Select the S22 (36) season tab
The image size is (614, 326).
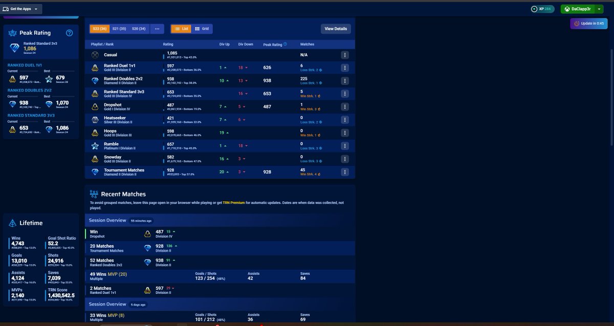click(x=99, y=29)
